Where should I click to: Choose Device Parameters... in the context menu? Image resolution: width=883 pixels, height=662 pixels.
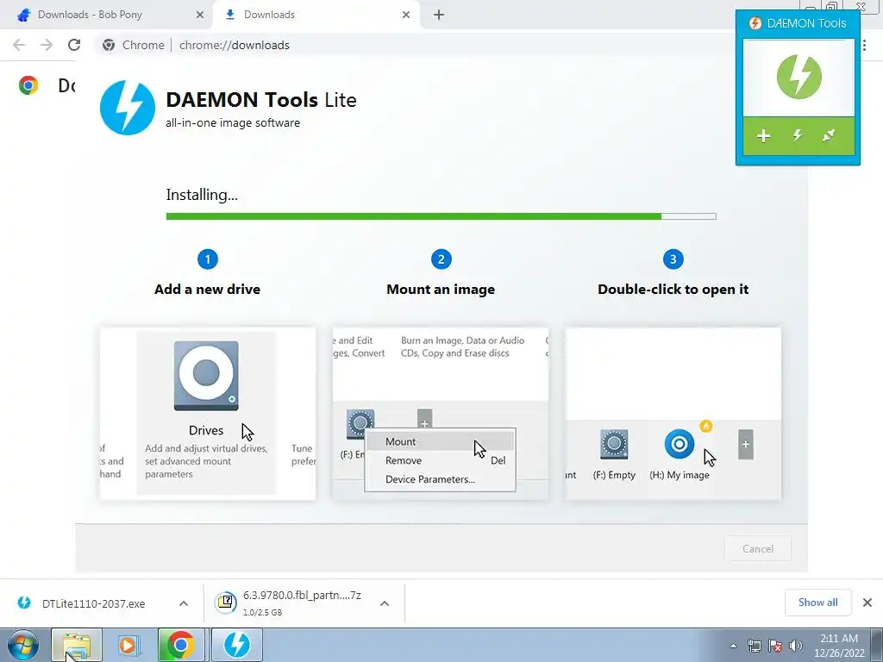tap(441, 479)
